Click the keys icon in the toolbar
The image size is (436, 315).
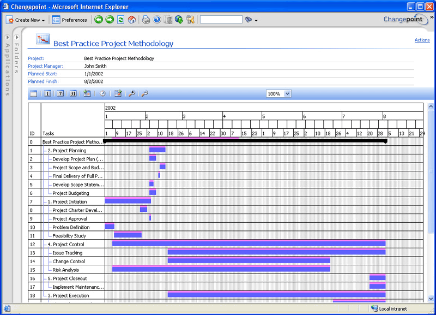tap(190, 20)
